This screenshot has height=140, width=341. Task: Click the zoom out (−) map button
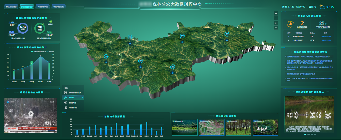point(276,18)
